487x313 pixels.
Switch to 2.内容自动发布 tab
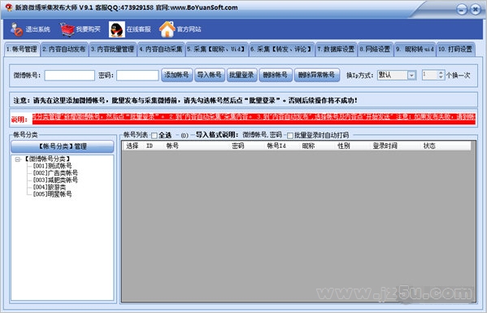(64, 50)
